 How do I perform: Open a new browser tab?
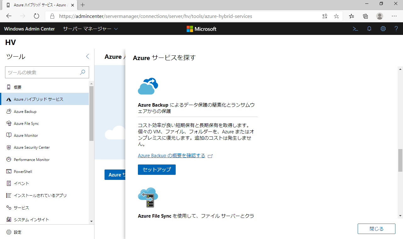(x=83, y=5)
